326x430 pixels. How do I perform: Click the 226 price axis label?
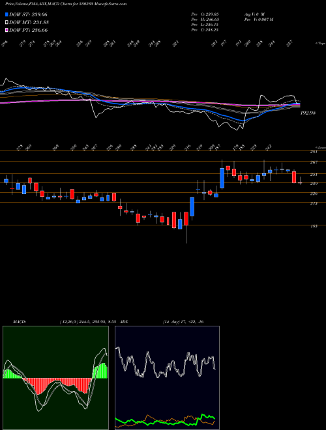pyautogui.click(x=314, y=193)
